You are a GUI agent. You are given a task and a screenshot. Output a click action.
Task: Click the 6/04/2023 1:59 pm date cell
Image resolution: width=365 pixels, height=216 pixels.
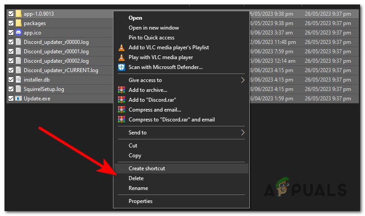click(271, 99)
